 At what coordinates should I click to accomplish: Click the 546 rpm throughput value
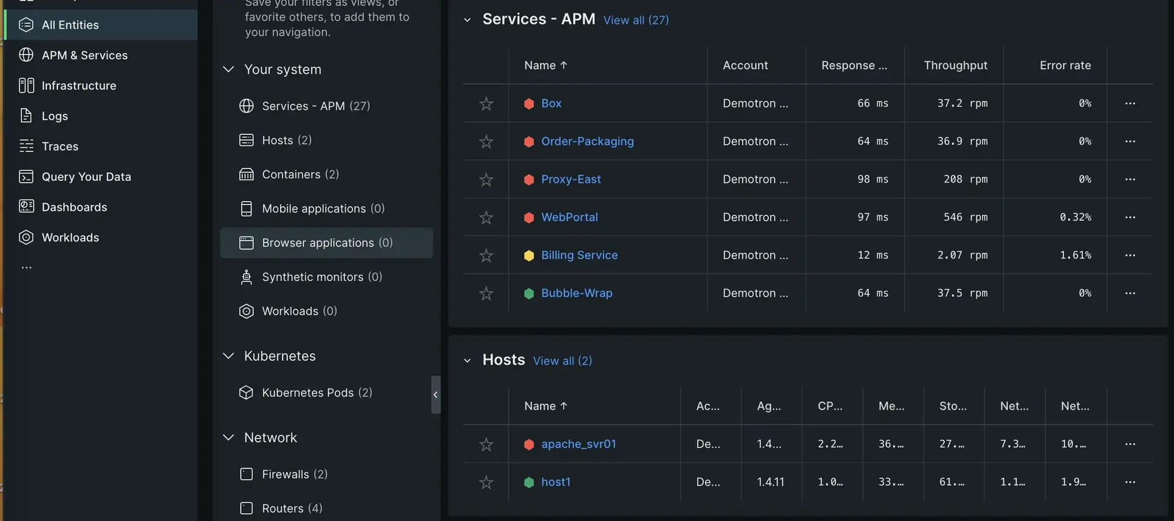click(x=965, y=217)
